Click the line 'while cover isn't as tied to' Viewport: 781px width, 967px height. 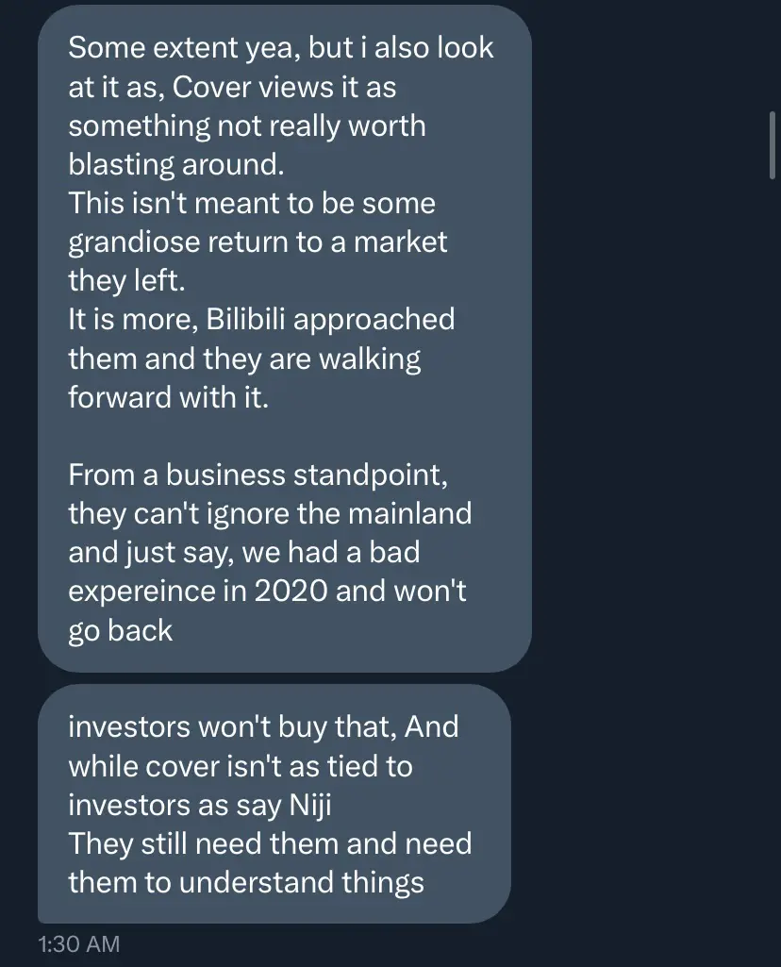241,767
